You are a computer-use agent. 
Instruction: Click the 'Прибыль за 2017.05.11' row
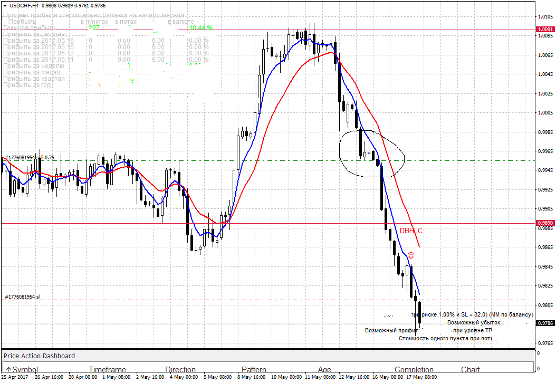point(106,60)
